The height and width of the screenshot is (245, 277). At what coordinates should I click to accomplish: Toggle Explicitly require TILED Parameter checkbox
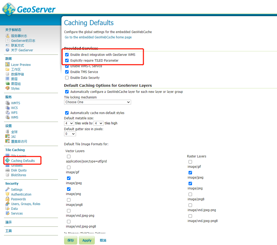click(67, 60)
